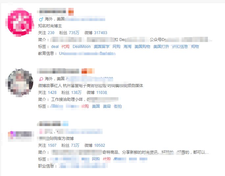Open the 138万 followers count
225x176 pixels.
pos(76,93)
